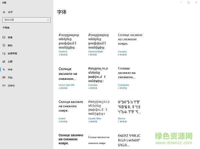Image resolution: width=200 pixels, height=149 pixels.
Task: Click the 个性化 section label
Action: coord(6,28)
